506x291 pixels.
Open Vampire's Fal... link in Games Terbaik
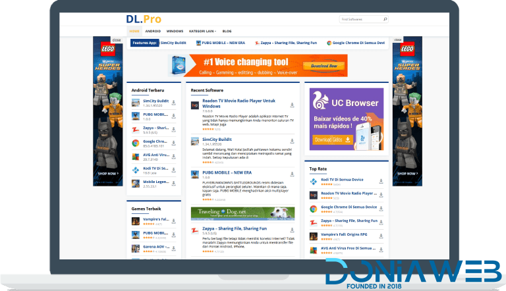tap(156, 219)
